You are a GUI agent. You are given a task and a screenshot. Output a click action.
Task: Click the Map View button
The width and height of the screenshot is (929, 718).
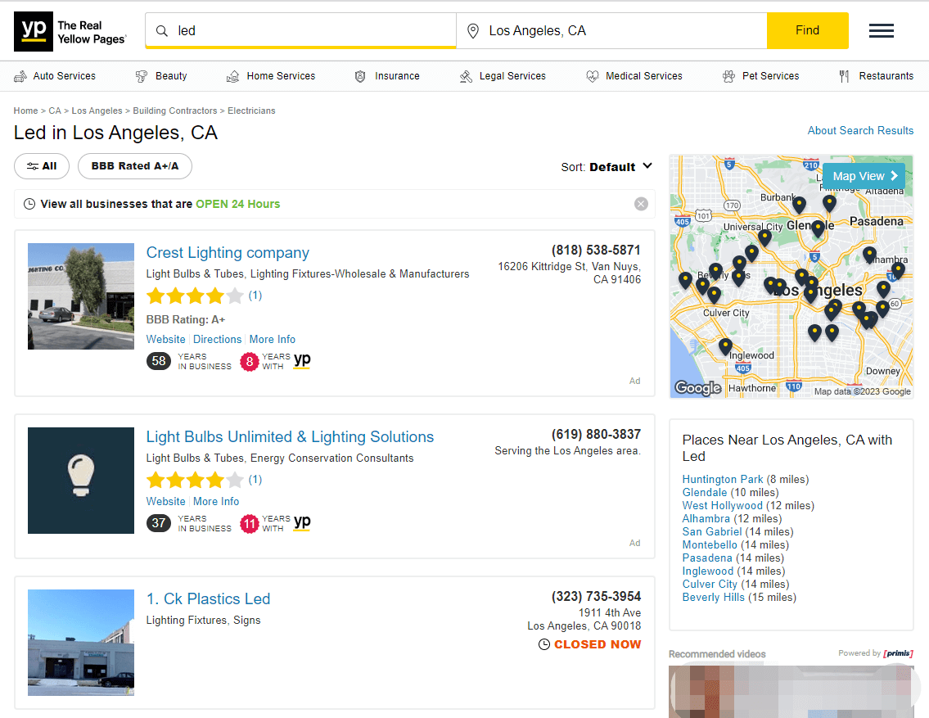(864, 176)
